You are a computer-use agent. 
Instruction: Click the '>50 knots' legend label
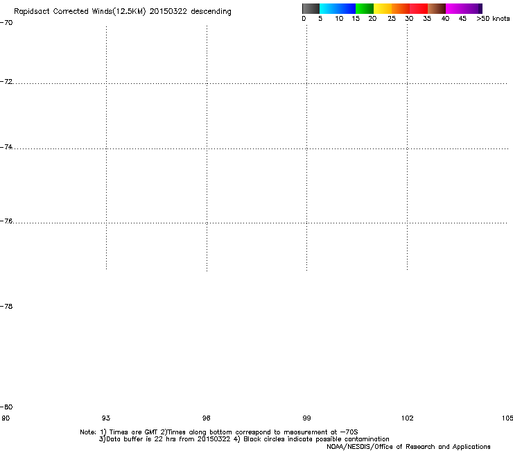point(493,19)
